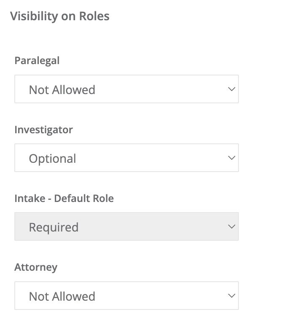Open the Attorney visibility dropdown
The width and height of the screenshot is (298, 323).
[127, 296]
